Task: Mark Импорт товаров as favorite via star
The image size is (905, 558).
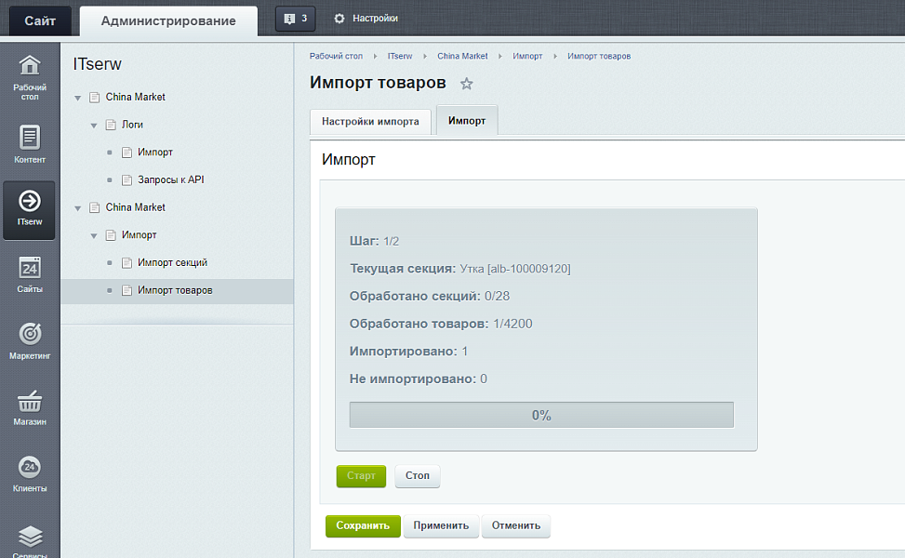Action: tap(466, 83)
